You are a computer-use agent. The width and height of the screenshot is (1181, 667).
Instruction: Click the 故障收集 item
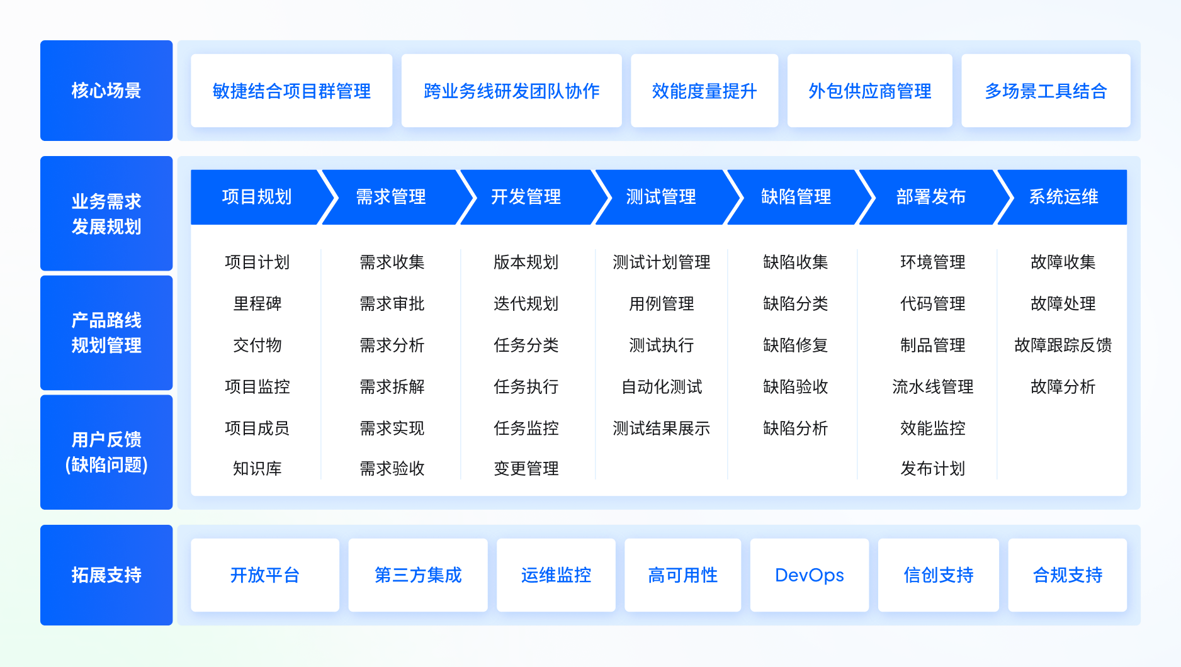pyautogui.click(x=1063, y=262)
